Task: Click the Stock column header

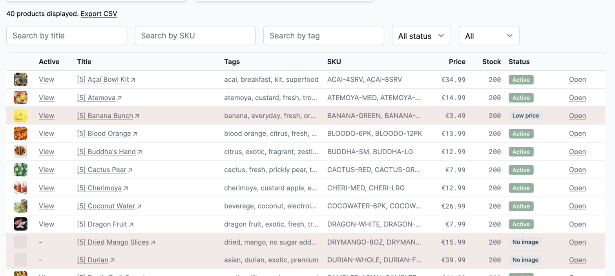Action: coord(492,62)
